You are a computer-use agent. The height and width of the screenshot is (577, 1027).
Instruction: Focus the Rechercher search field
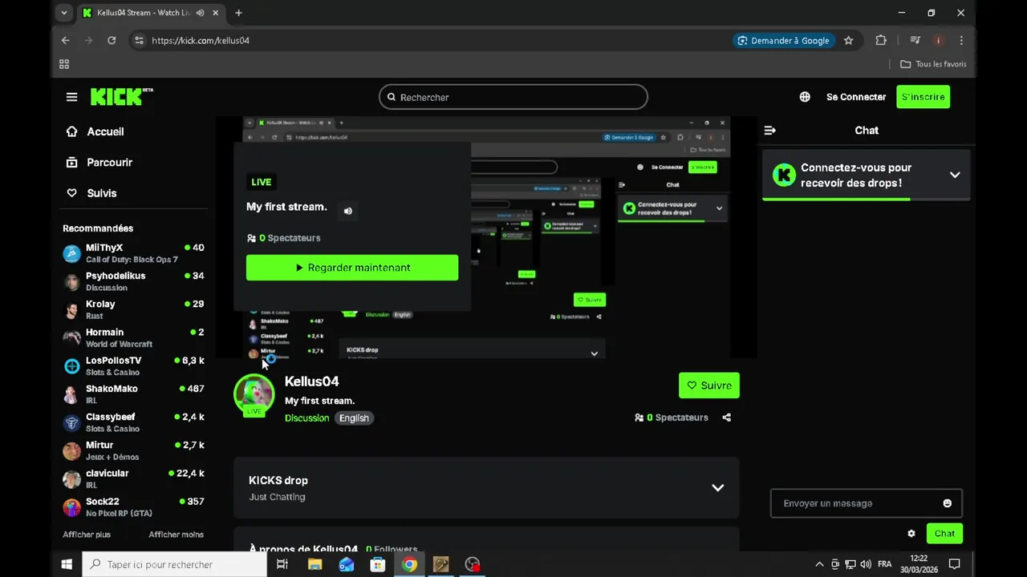[x=513, y=97]
